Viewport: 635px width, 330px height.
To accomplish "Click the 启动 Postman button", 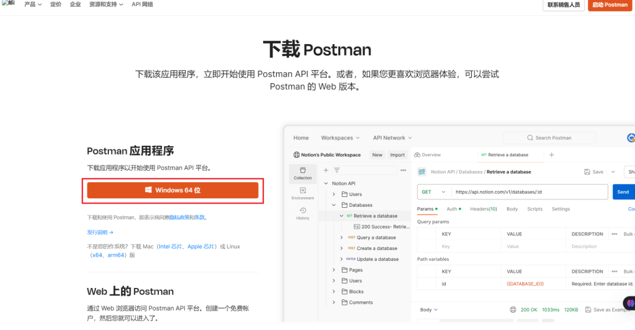I will pos(609,5).
